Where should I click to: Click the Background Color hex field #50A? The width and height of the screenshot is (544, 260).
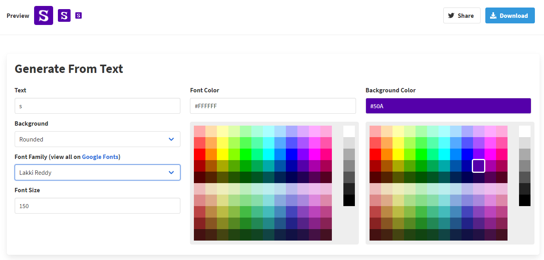click(448, 106)
